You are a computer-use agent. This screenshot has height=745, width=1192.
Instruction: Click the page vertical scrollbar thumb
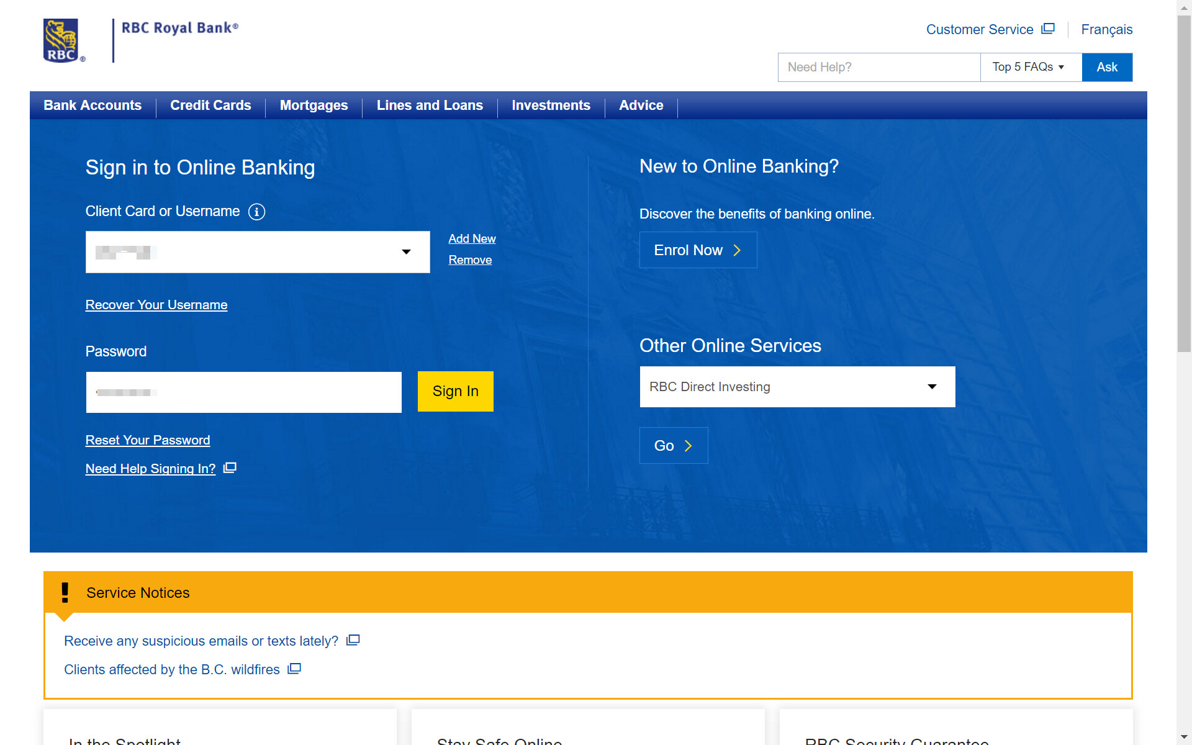coord(1184,184)
